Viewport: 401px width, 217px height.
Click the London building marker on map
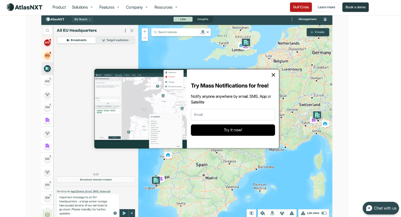(x=246, y=42)
